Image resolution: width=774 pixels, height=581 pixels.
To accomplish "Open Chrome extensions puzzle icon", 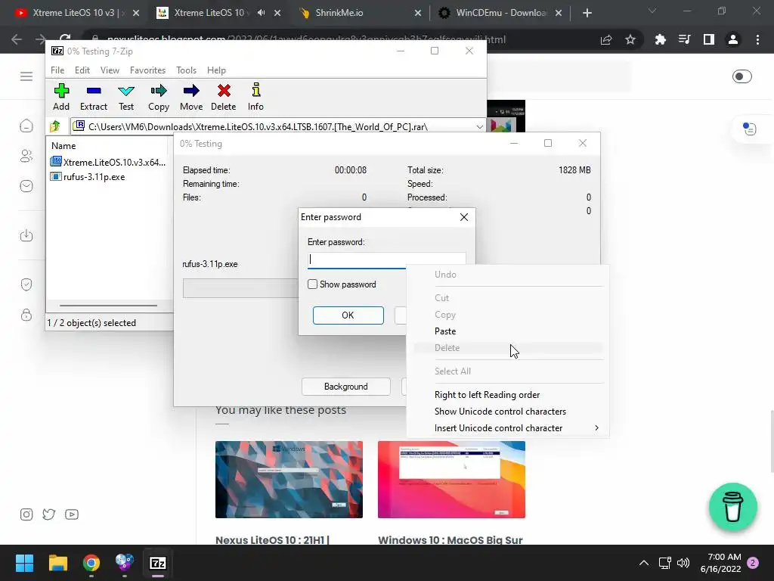I will [x=660, y=39].
